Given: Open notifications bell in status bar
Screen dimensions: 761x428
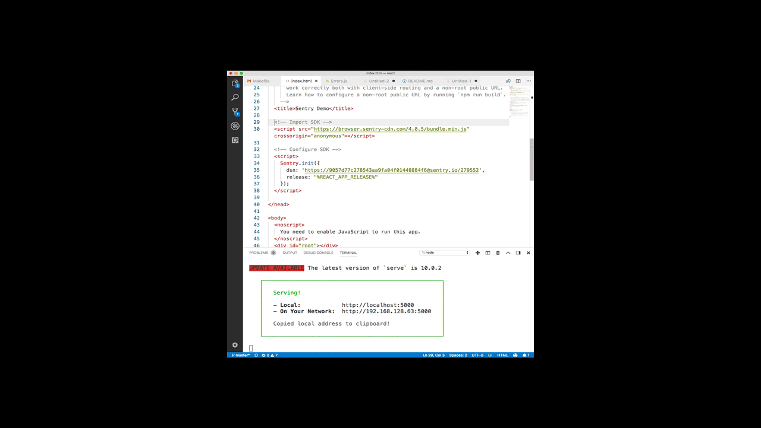Looking at the screenshot, I should point(526,355).
